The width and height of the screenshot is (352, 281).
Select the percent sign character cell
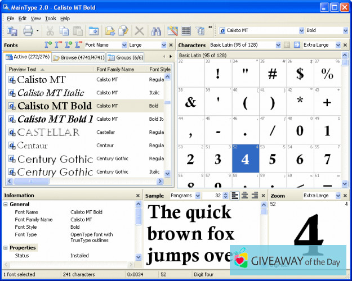(327, 74)
